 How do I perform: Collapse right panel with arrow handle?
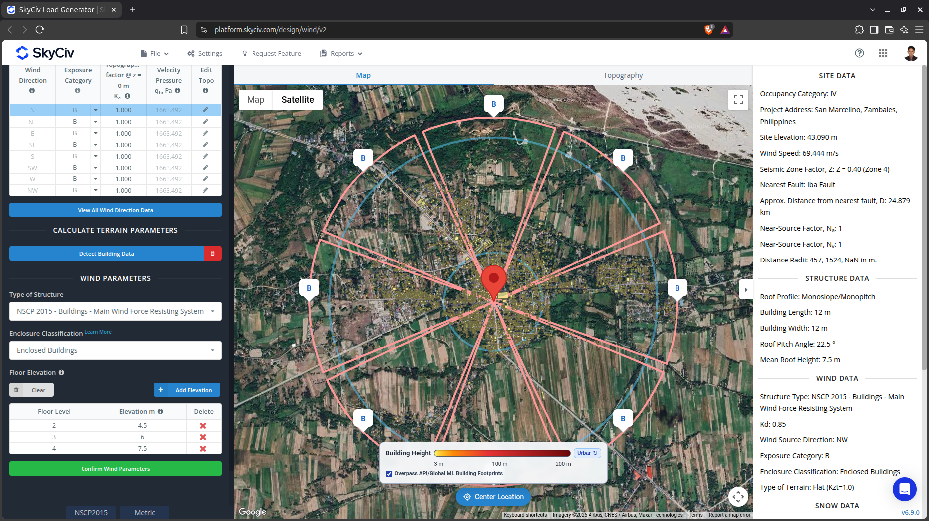(746, 290)
